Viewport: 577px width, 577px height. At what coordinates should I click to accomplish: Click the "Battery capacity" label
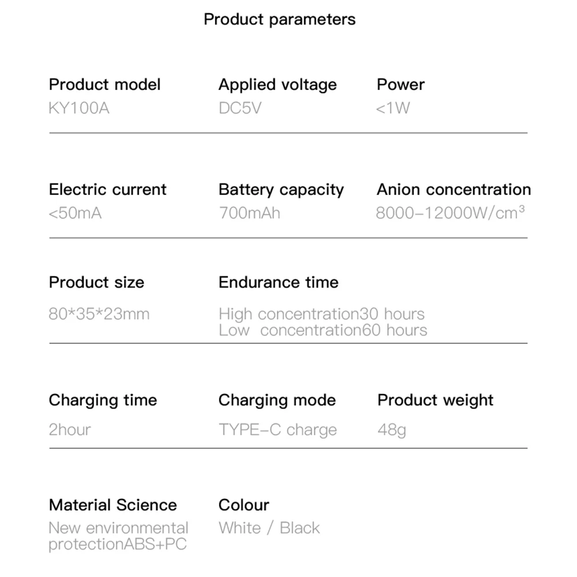[281, 190]
